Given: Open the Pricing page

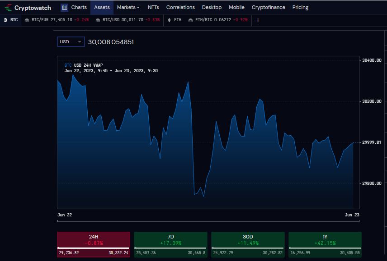Looking at the screenshot, I should coord(300,7).
